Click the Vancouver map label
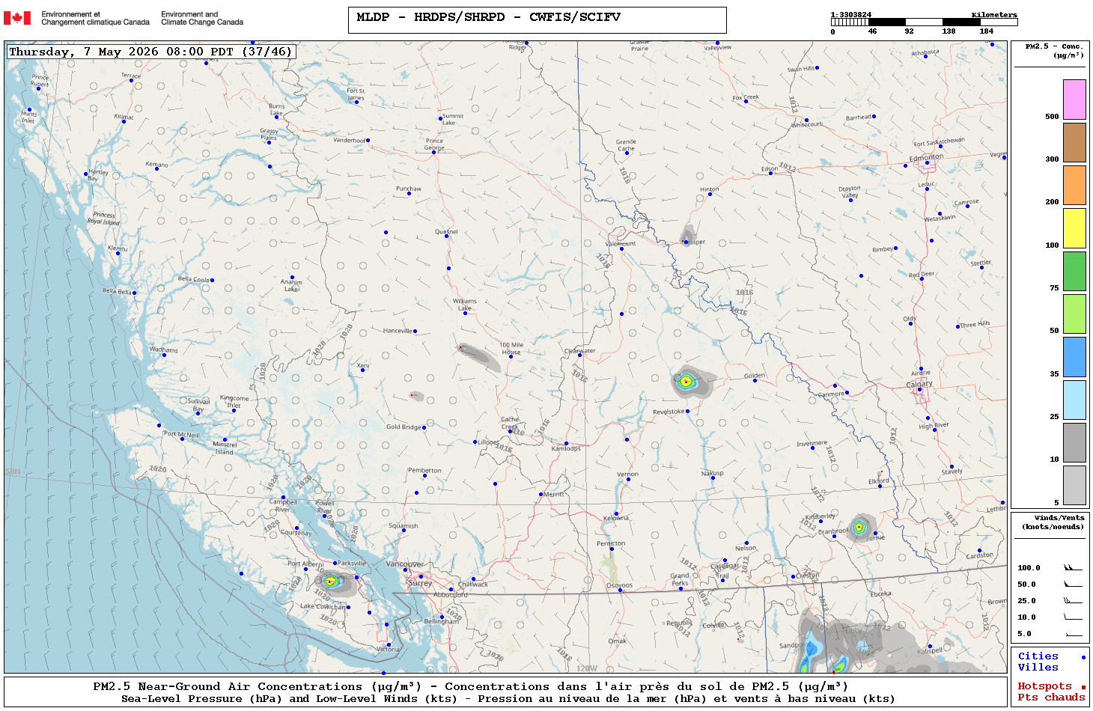1093x711 pixels. tap(405, 564)
